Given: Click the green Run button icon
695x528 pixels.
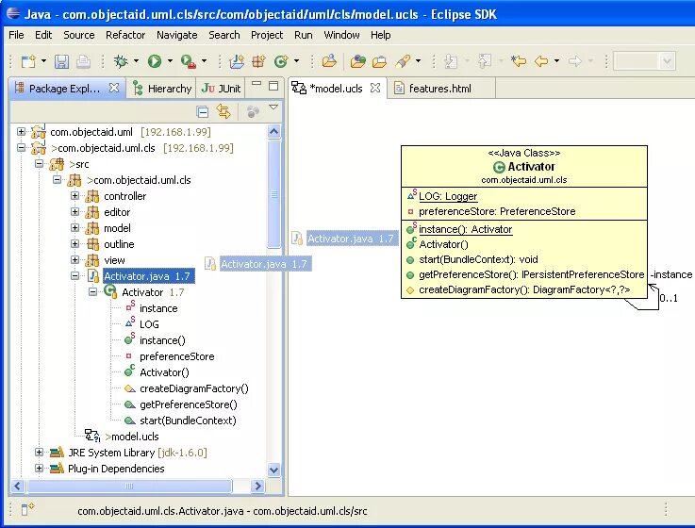Looking at the screenshot, I should click(x=155, y=61).
